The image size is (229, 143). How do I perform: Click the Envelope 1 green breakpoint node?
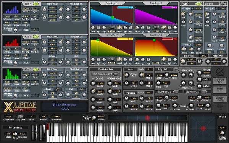112,18
